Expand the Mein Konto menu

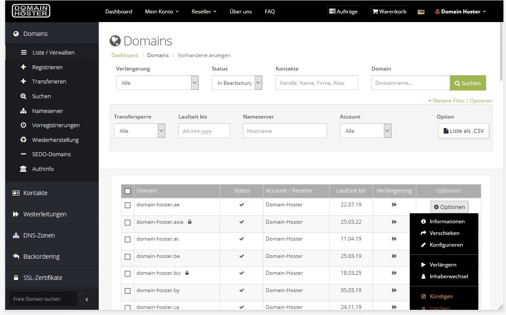tap(162, 12)
